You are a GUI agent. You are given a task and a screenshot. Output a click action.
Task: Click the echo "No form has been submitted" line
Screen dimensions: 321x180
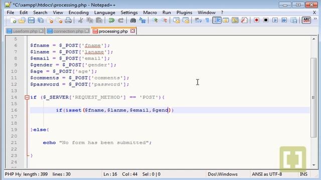(x=97, y=142)
